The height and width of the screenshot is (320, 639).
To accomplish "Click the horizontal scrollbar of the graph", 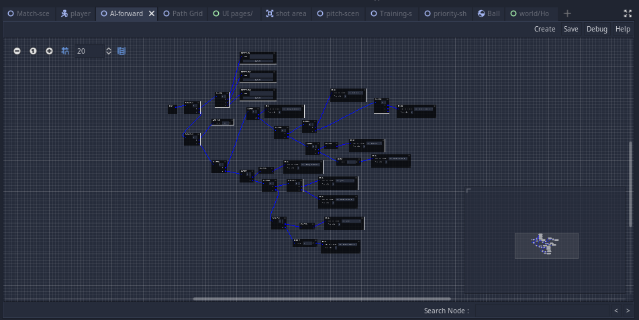I will 322,299.
